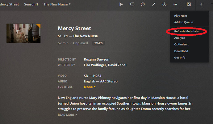Open the Subtitles None dropdown
Viewport: 213px width, 124px height.
click(90, 87)
